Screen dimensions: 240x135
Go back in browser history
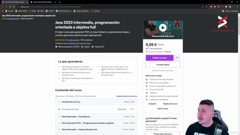pyautogui.click(x=3, y=7)
